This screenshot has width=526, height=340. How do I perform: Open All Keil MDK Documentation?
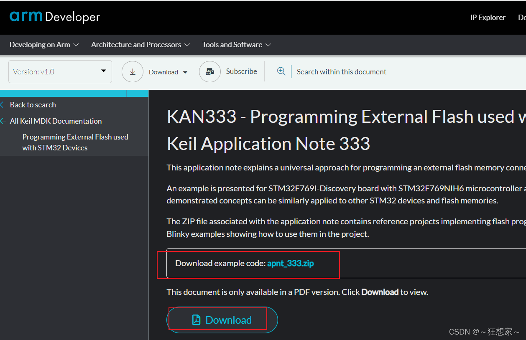click(x=56, y=121)
